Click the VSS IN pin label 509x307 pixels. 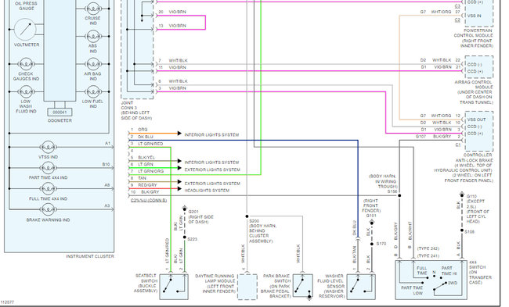tap(475, 16)
